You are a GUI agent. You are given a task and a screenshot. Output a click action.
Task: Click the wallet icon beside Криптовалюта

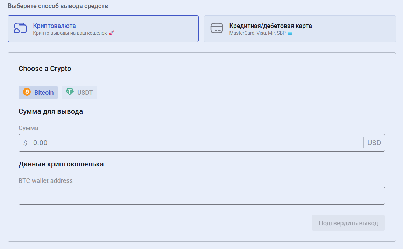[20, 28]
